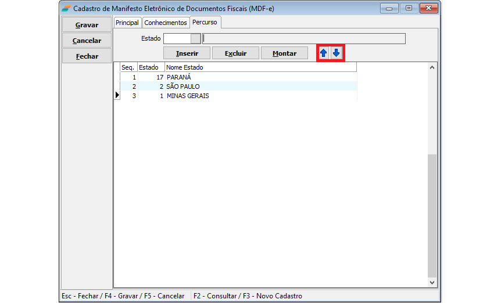Insert a state using Inserir button

(187, 53)
